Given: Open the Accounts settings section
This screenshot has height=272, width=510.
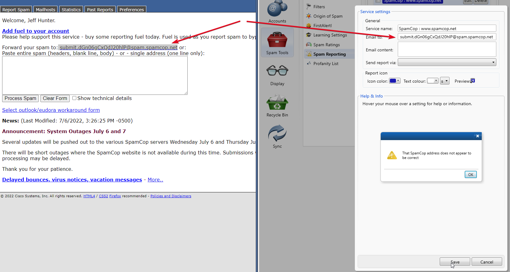Looking at the screenshot, I should click(277, 12).
